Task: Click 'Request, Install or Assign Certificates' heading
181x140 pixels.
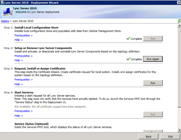Action: tap(40, 69)
